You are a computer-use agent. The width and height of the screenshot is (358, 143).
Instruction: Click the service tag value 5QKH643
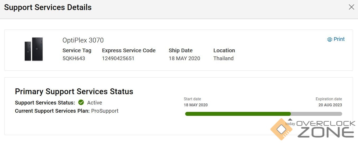tap(74, 58)
